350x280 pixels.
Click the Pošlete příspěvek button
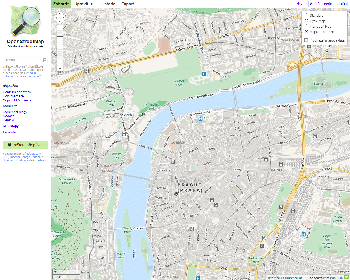click(x=25, y=145)
